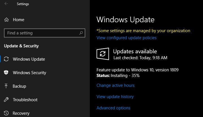This screenshot has width=203, height=117.
Task: Click the Windows Security shield icon
Action: coord(6,73)
